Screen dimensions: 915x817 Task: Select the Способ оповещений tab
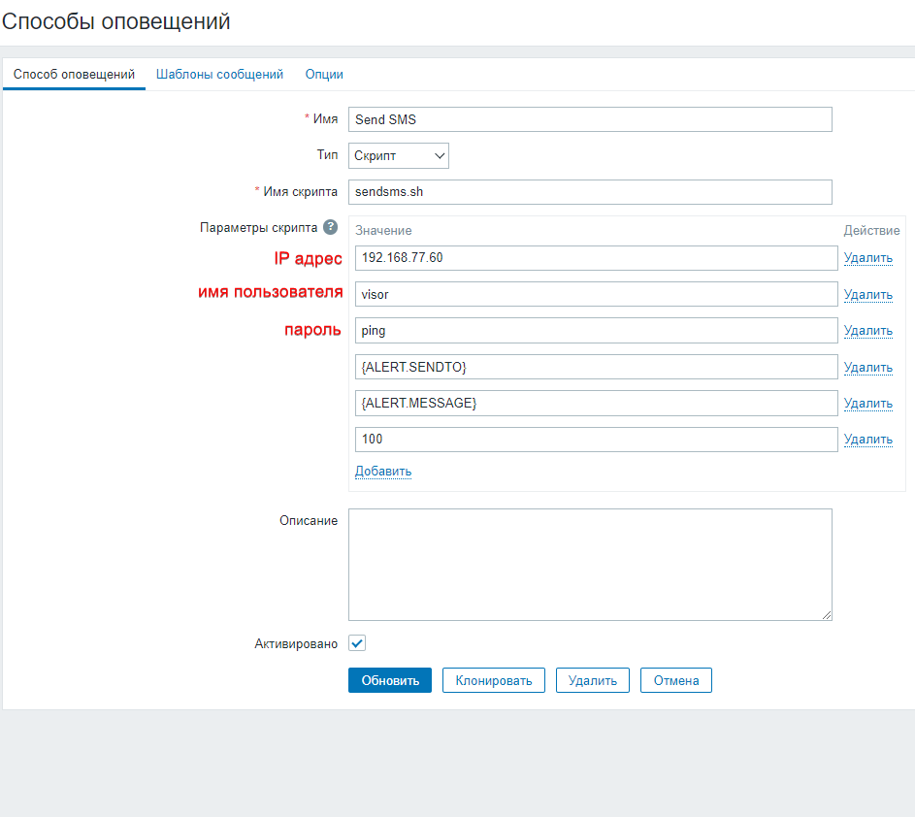pyautogui.click(x=74, y=74)
